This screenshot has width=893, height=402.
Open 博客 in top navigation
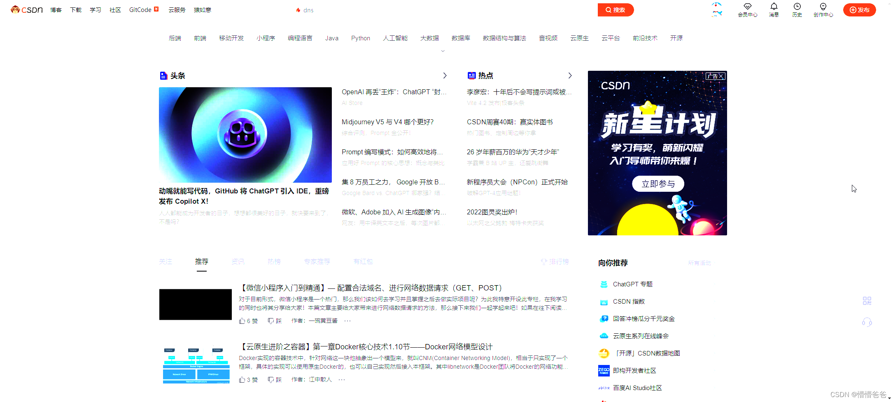point(56,10)
